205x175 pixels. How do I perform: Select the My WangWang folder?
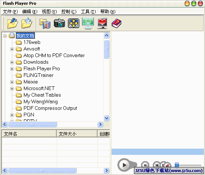[x=40, y=102]
